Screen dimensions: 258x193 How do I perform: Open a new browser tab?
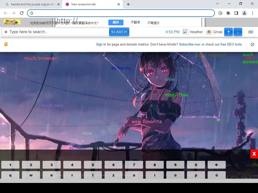[128, 4]
